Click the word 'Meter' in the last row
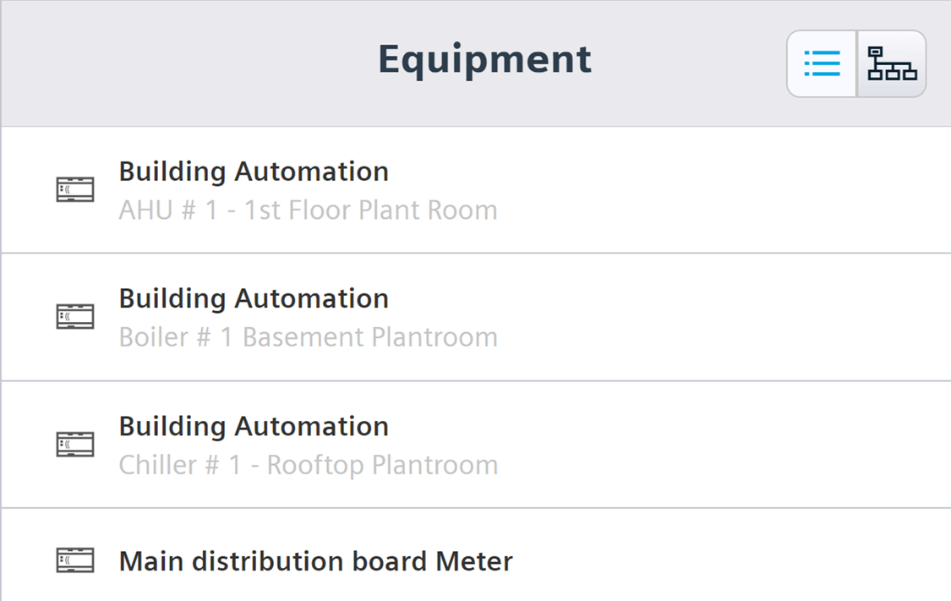This screenshot has width=951, height=601. coord(474,561)
